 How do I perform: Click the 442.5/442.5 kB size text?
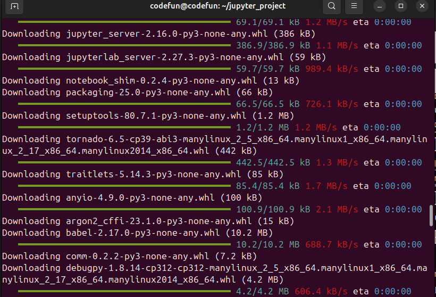point(273,162)
